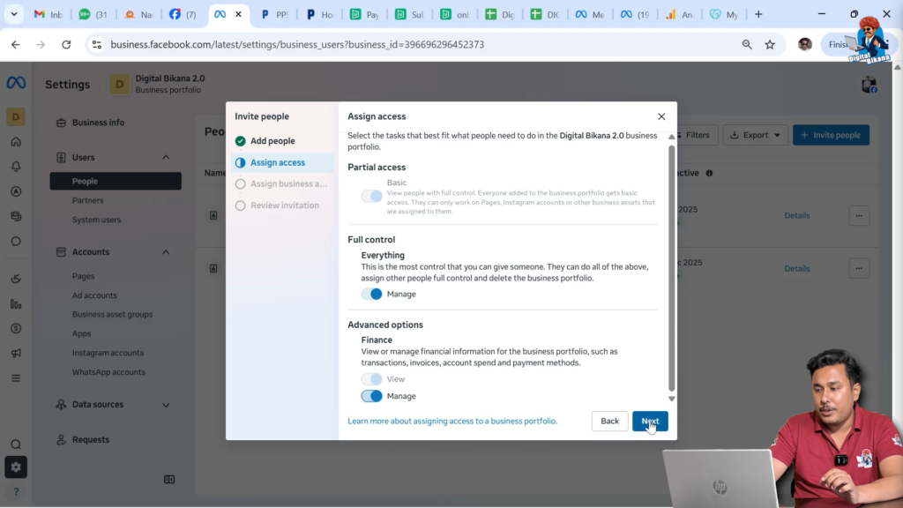903x508 pixels.
Task: Select Assign business assets step
Action: 281,183
